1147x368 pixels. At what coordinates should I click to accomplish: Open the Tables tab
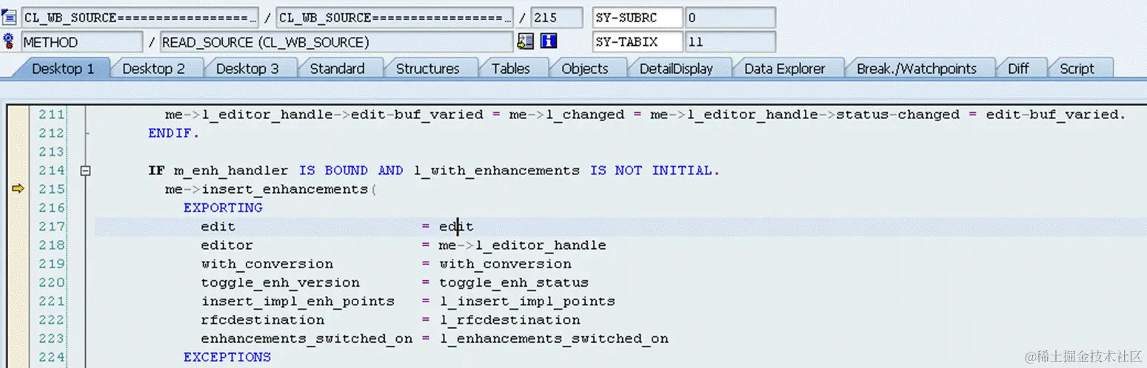pos(510,69)
